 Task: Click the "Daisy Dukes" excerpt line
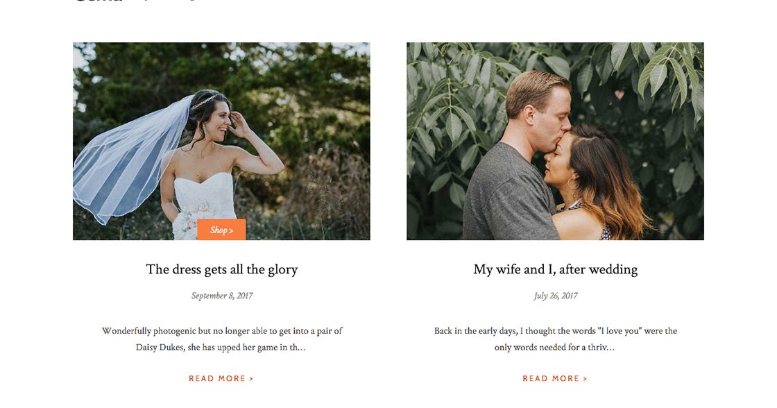tap(221, 347)
